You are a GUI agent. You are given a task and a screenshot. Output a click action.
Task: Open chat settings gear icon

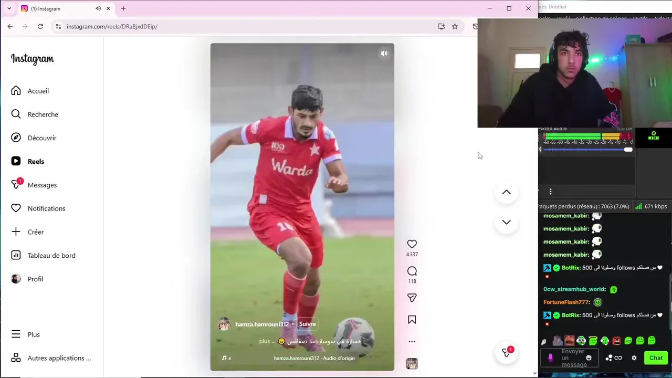[x=634, y=358]
